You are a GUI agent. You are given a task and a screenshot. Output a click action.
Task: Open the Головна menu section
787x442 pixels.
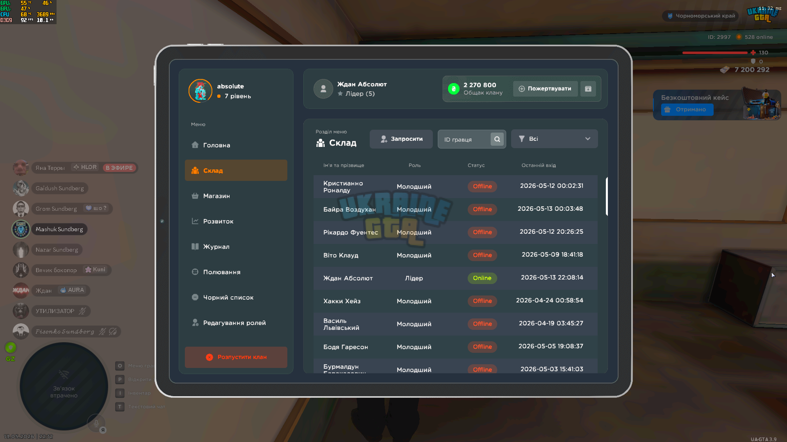coord(236,145)
